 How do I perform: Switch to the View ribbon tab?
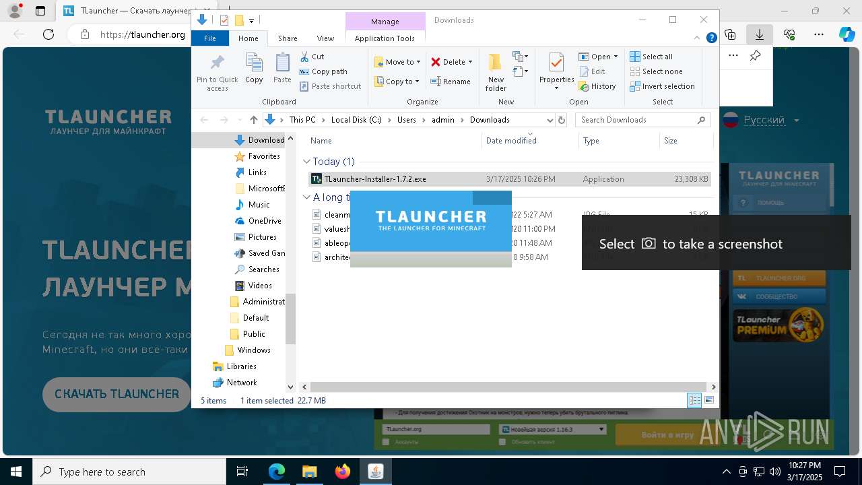point(325,38)
